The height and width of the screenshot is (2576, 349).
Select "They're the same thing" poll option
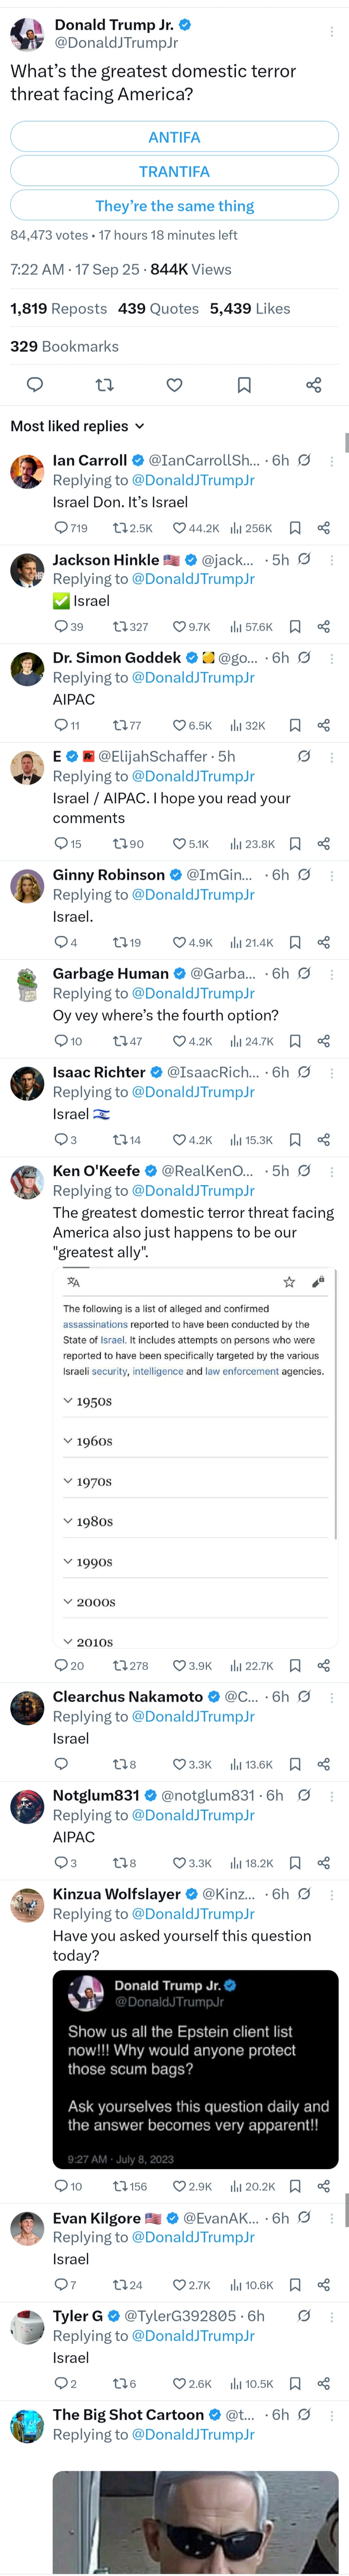point(174,206)
